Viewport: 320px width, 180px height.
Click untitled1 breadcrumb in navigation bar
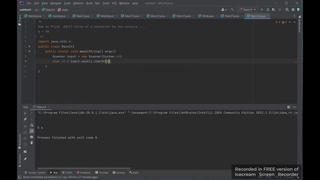(25, 9)
